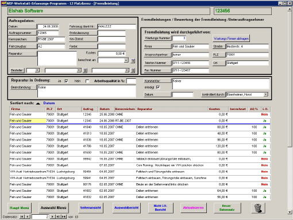Select the row with Kosten '120,00 €'
This screenshot has height=220, width=293.
[140, 146]
